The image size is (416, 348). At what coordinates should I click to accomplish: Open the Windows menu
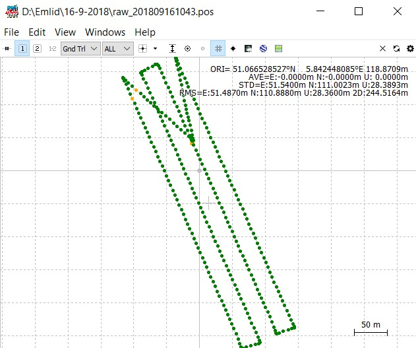tap(105, 32)
